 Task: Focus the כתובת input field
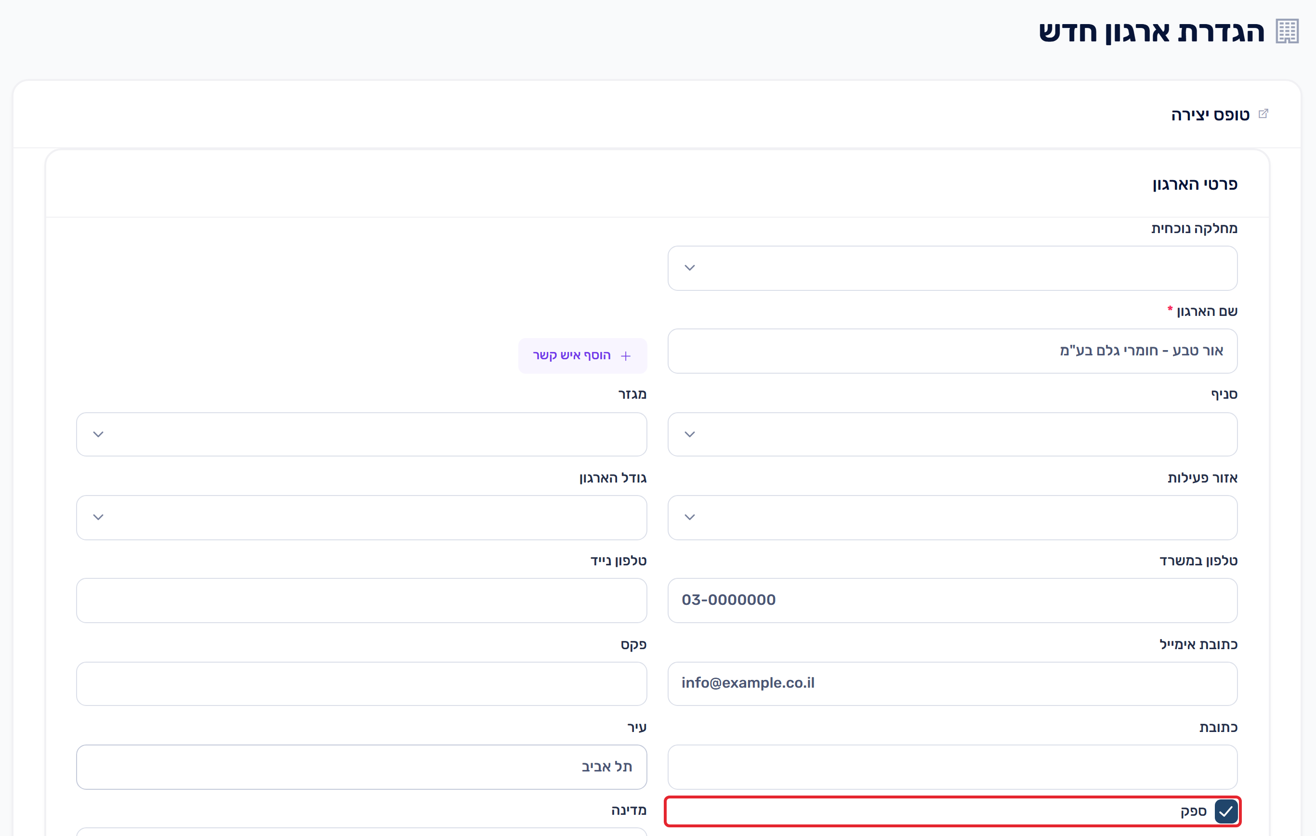click(x=953, y=767)
